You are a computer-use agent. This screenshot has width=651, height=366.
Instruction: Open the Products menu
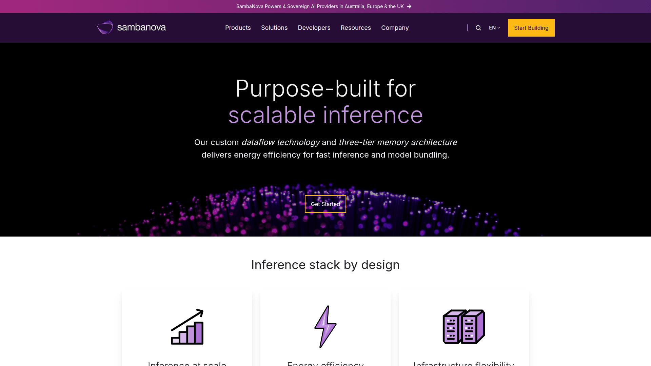click(x=238, y=28)
